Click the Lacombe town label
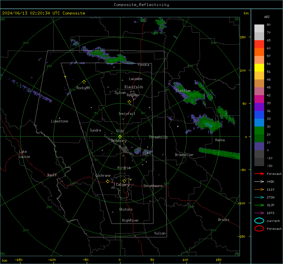 136,79
